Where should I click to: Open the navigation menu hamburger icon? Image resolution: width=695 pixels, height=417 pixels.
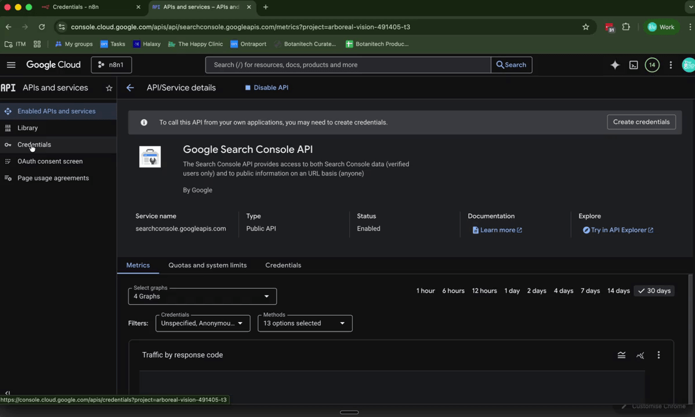(x=11, y=65)
